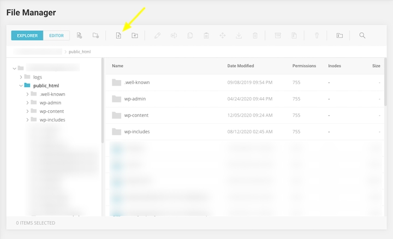The width and height of the screenshot is (393, 239).
Task: Click the Edit pencil icon
Action: 157,35
